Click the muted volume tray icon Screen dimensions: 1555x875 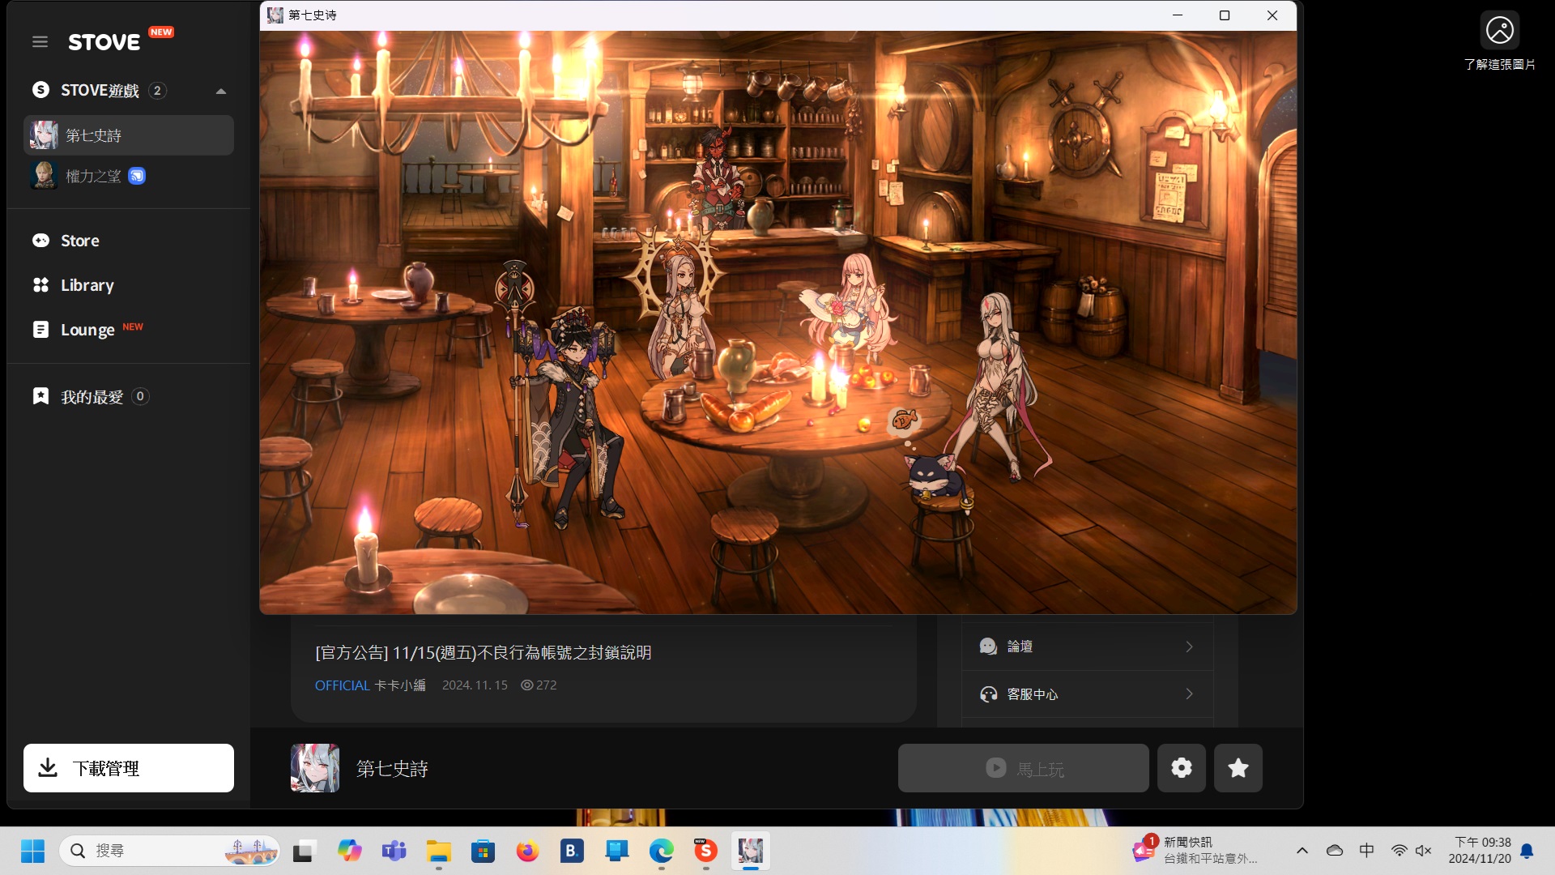click(1424, 851)
